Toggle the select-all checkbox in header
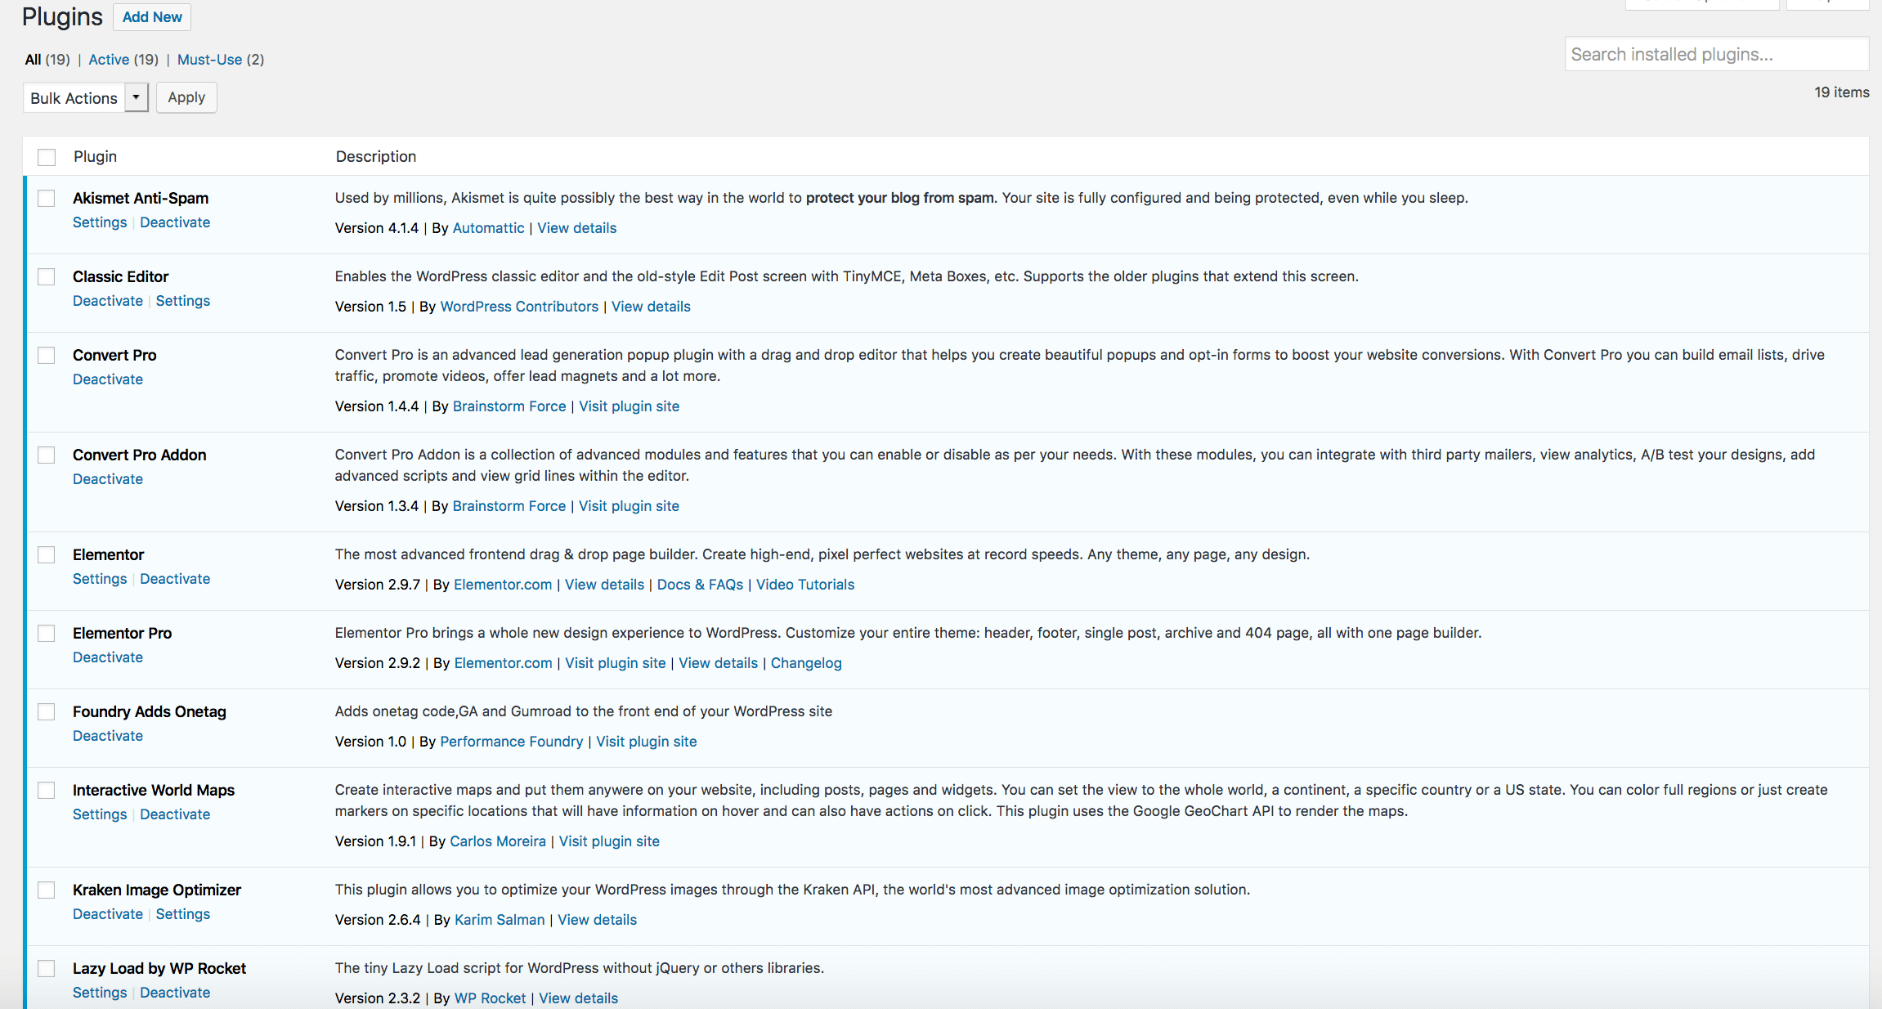Screen dimensions: 1882x1009 pyautogui.click(x=47, y=157)
